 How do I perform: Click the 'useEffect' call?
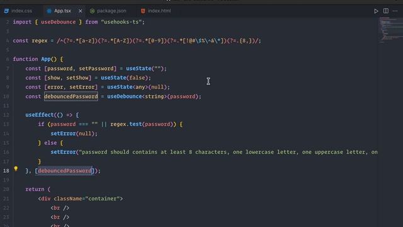coord(39,115)
